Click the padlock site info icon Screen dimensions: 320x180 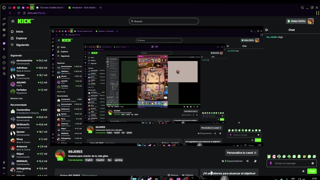coord(24,13)
